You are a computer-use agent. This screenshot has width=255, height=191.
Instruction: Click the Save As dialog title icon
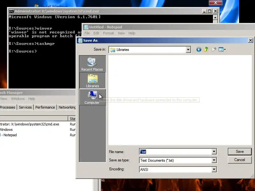coord(80,40)
